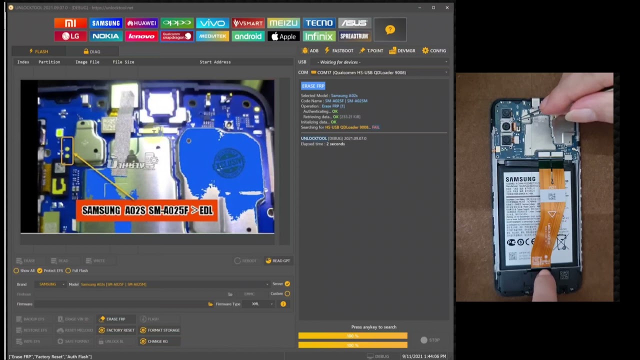Select the LG brand logo
This screenshot has width=640, height=360.
pos(70,36)
